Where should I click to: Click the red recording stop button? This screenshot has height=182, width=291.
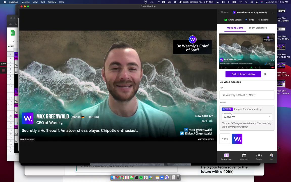pos(3,70)
